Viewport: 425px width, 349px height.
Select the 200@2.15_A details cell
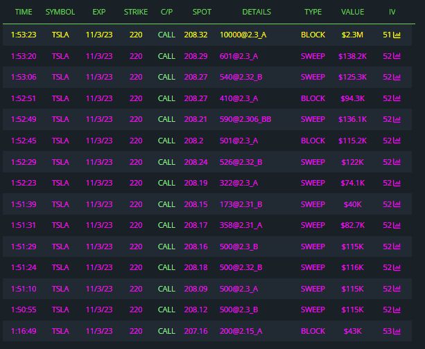[x=241, y=331]
